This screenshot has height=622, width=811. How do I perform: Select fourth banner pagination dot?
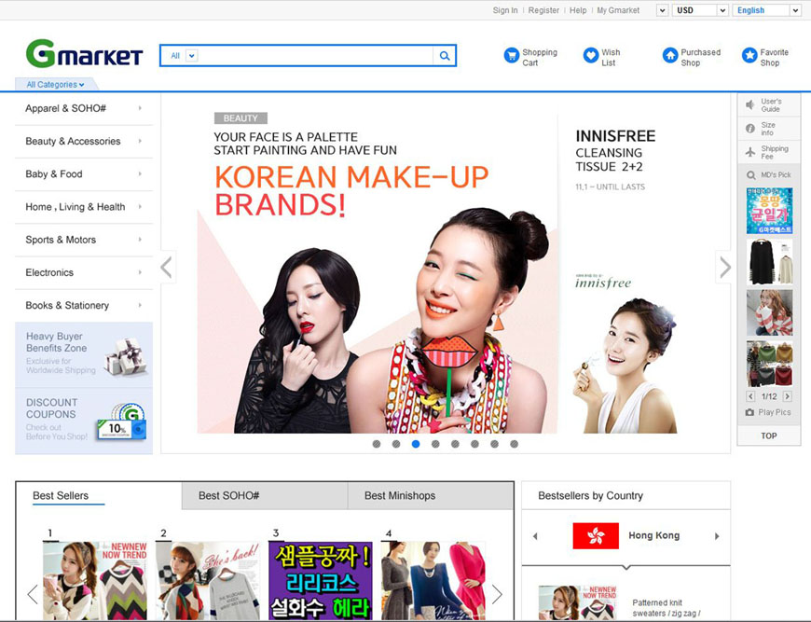[435, 444]
